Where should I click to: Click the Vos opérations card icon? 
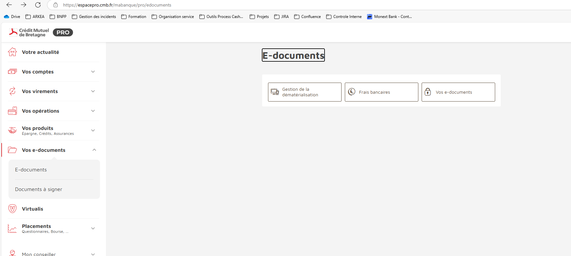coord(12,111)
